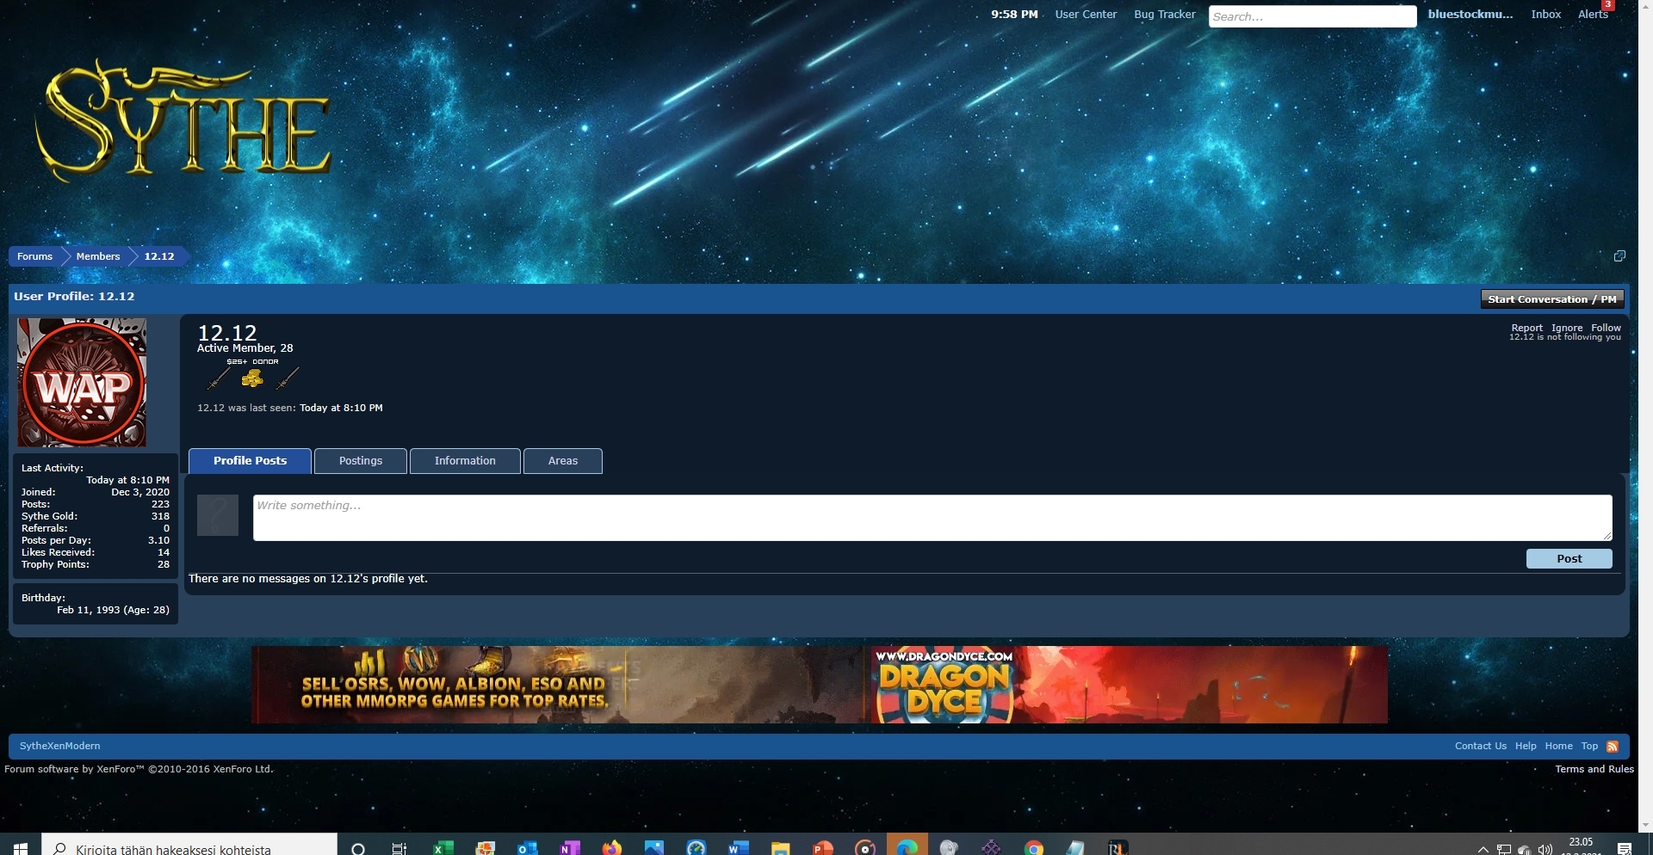This screenshot has height=855, width=1653.
Task: Open the Inbox link
Action: point(1546,15)
